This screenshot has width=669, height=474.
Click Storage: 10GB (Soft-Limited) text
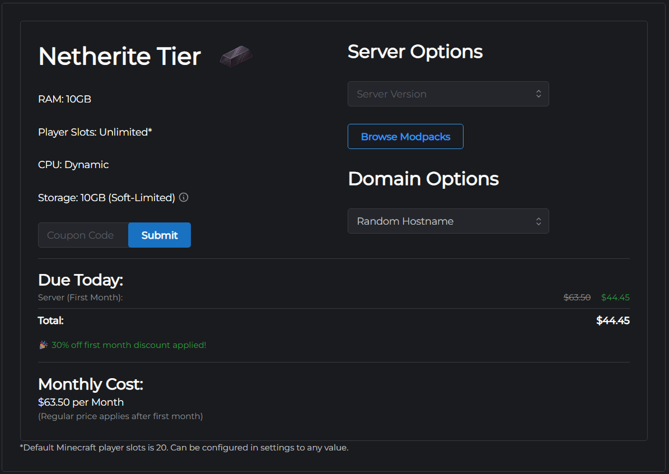[107, 198]
